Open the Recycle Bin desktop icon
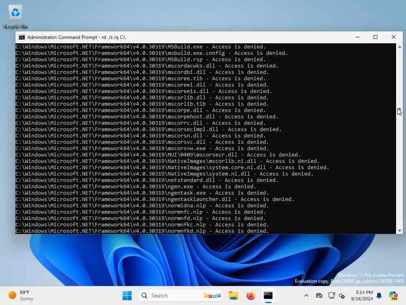The height and width of the screenshot is (305, 406). (15, 16)
